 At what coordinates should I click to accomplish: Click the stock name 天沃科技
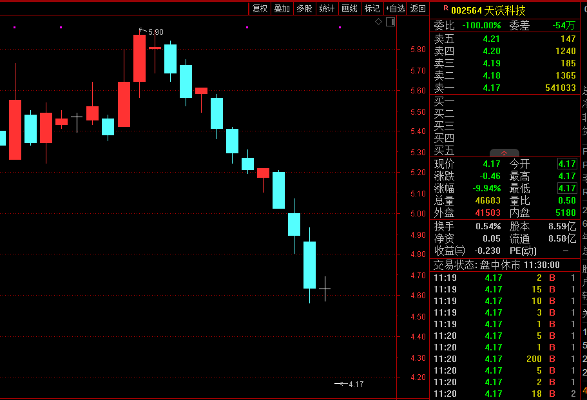[505, 10]
